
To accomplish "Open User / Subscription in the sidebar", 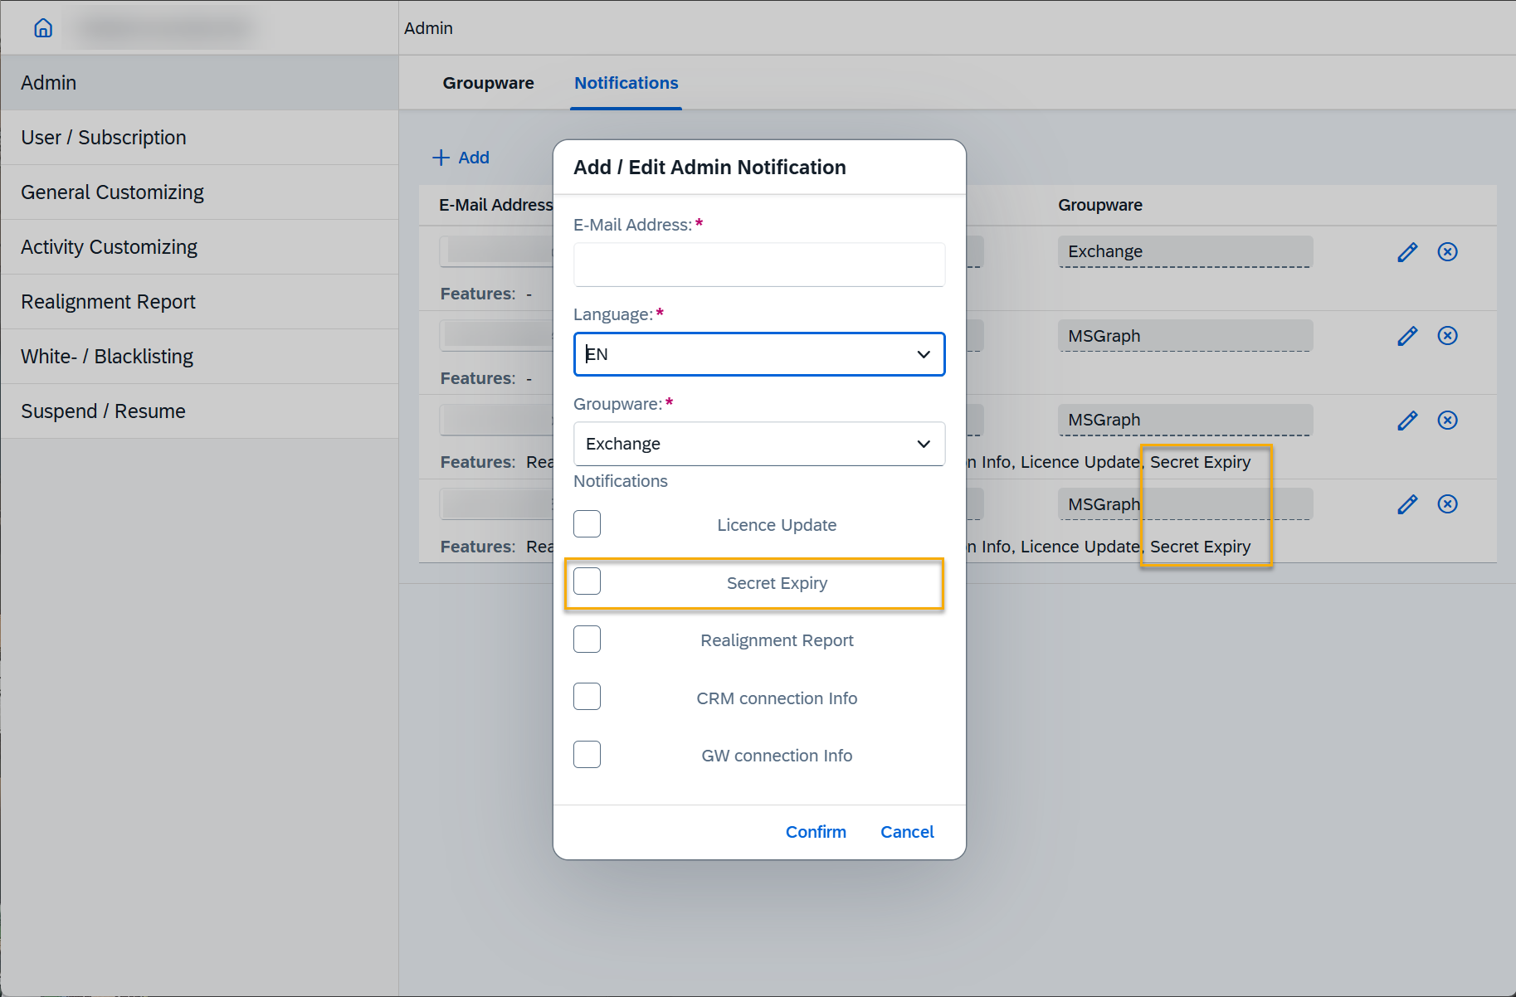I will [104, 138].
